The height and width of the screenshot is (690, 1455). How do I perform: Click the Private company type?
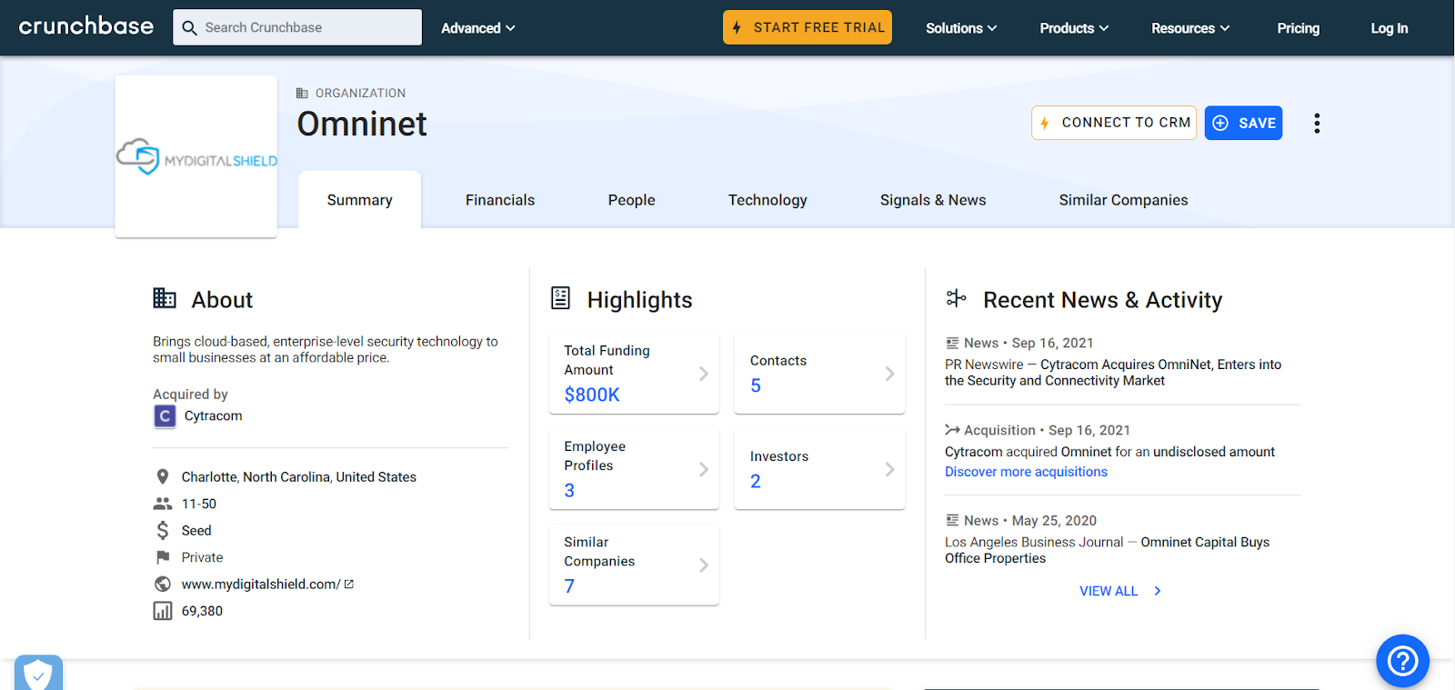pyautogui.click(x=202, y=557)
